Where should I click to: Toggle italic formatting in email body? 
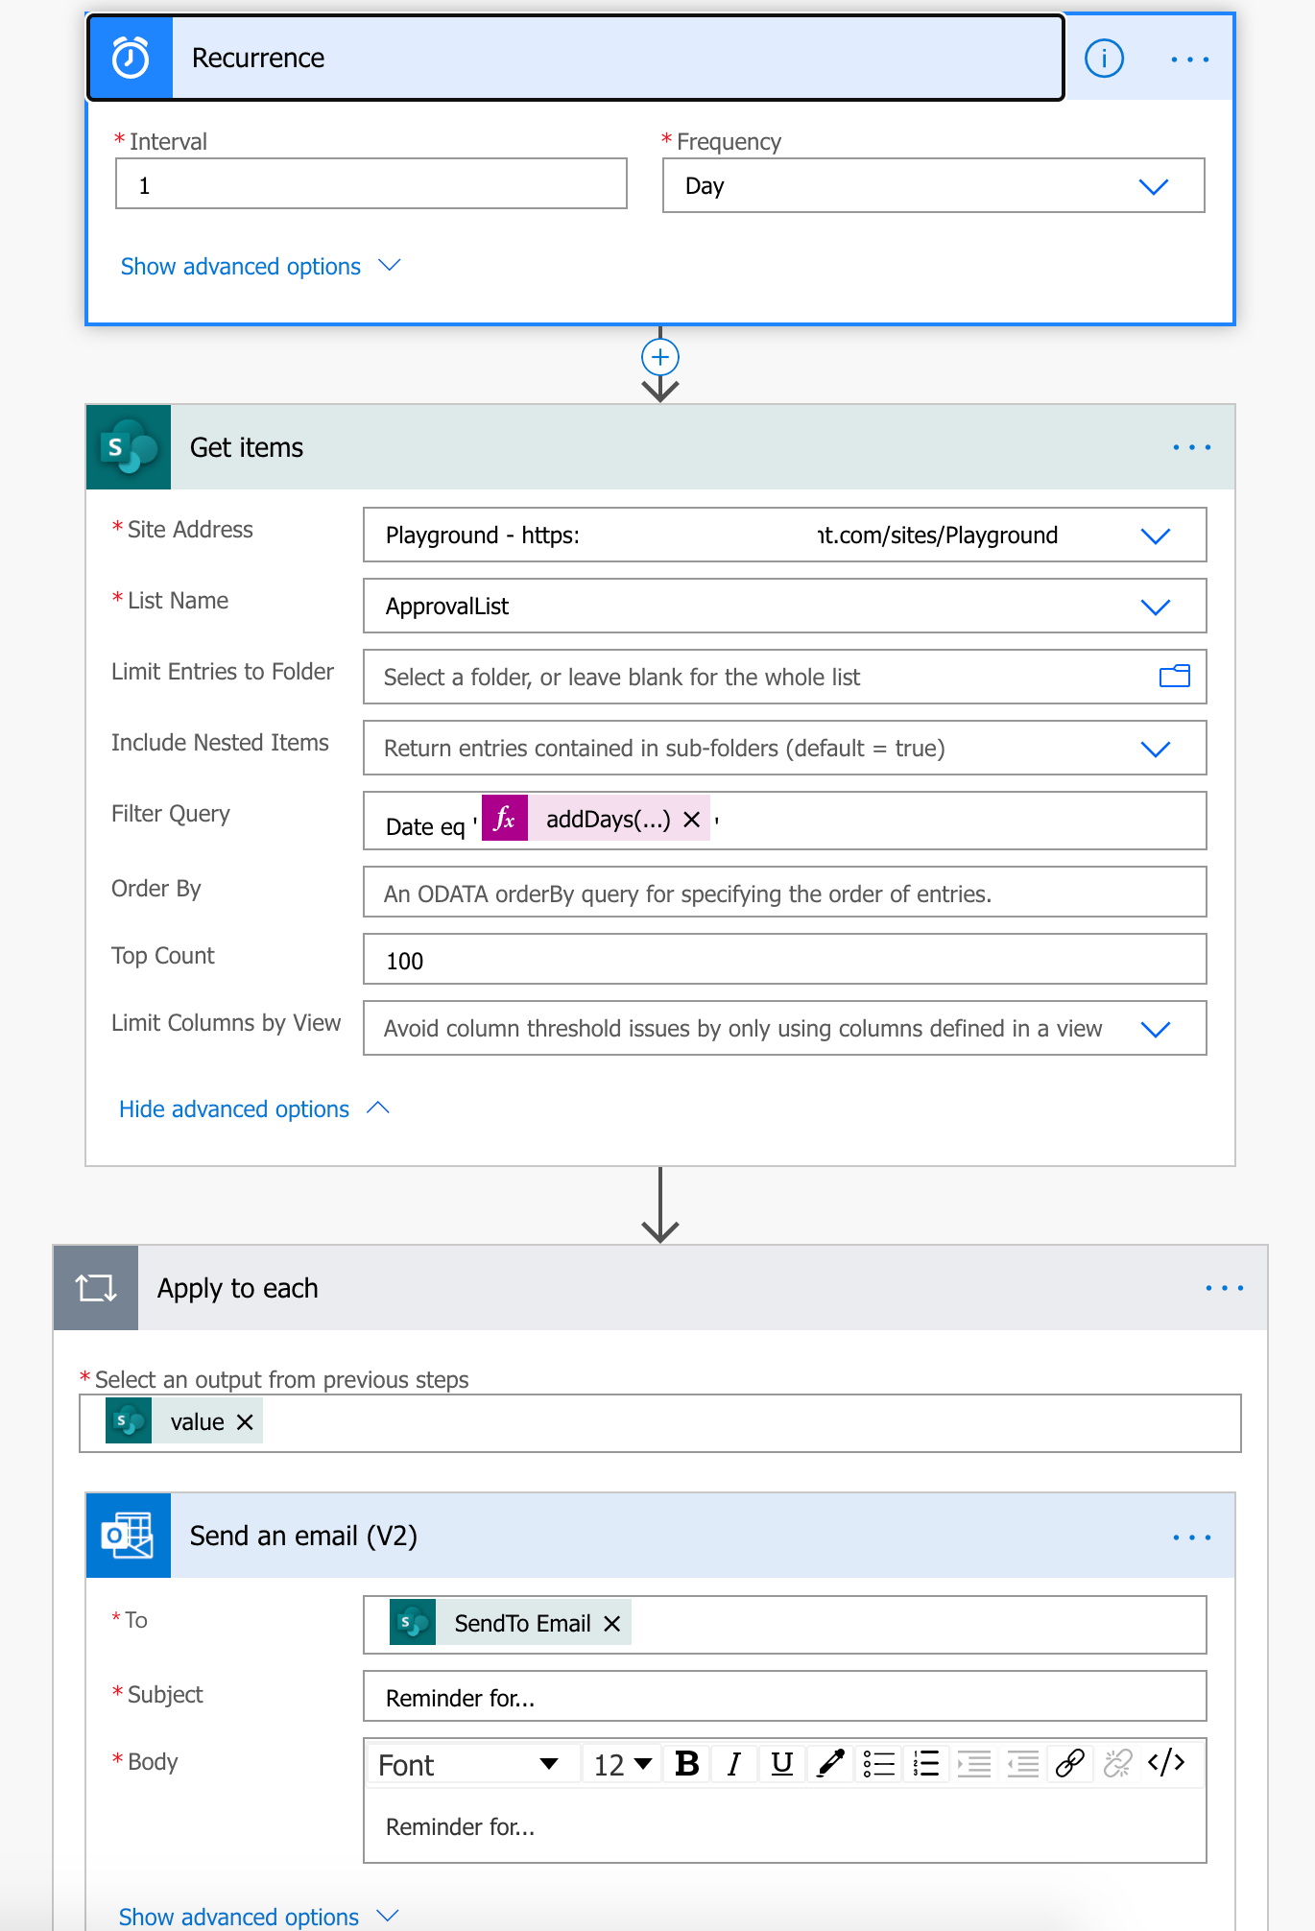click(734, 1764)
